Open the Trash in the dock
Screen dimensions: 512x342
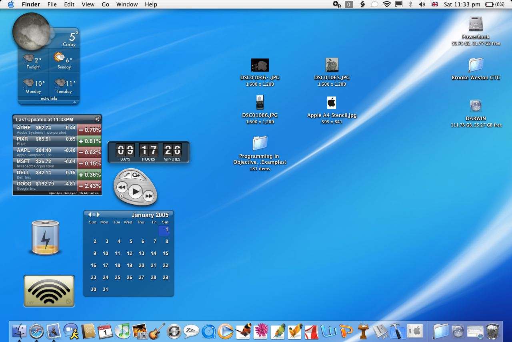point(492,332)
